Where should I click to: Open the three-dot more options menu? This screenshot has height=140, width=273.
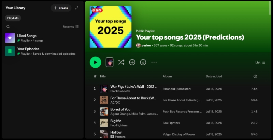(x=154, y=63)
